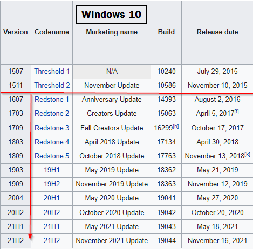
Task: Click the May 2020 Update cell
Action: [112, 198]
